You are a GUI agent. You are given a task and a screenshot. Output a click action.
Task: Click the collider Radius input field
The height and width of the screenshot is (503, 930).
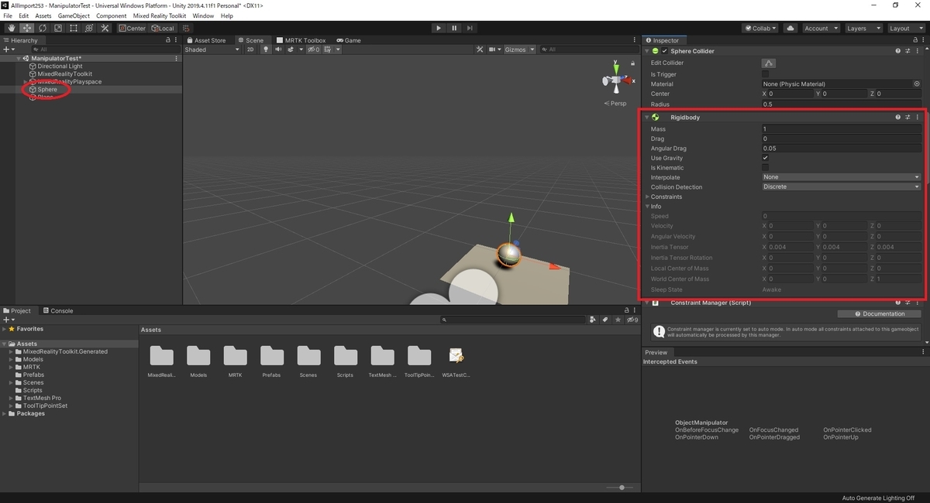click(842, 104)
